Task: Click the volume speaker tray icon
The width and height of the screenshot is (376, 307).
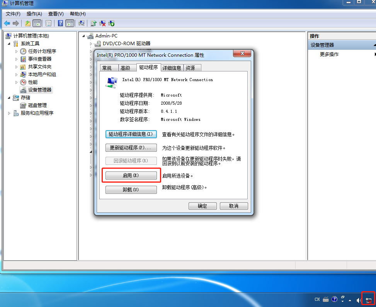Action: click(359, 300)
